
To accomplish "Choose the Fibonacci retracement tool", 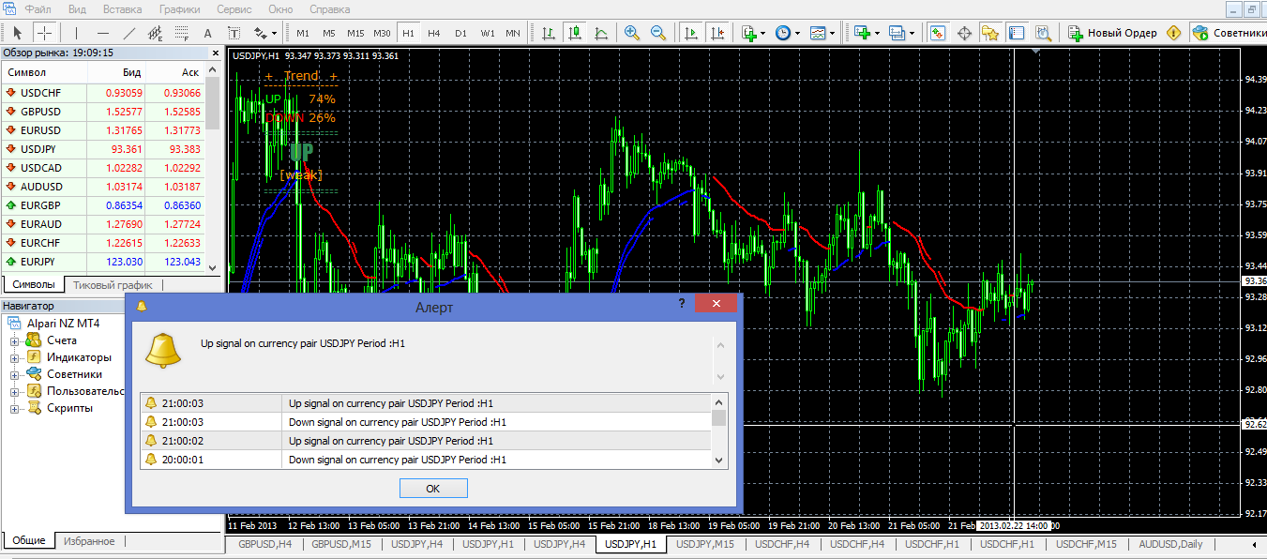I will (x=182, y=33).
